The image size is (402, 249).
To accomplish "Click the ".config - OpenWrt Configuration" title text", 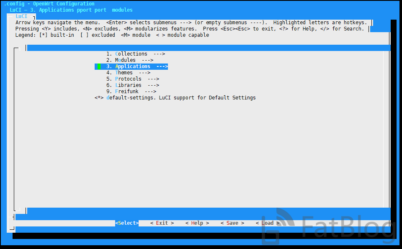I will pos(49,4).
